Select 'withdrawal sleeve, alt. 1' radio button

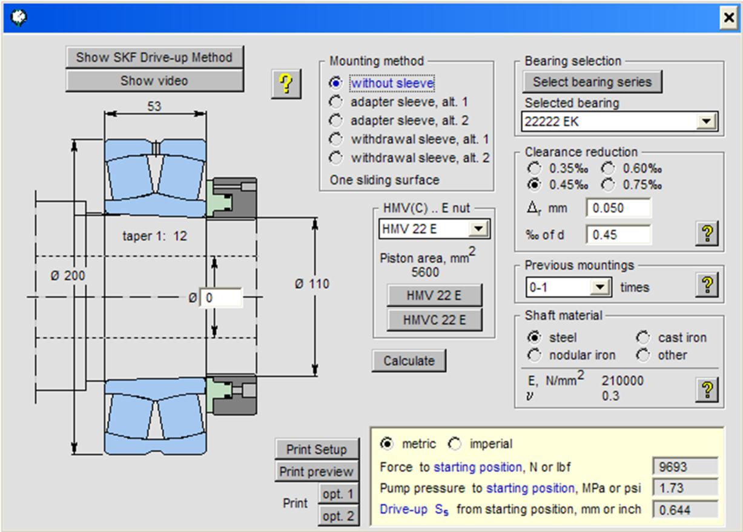click(x=335, y=139)
